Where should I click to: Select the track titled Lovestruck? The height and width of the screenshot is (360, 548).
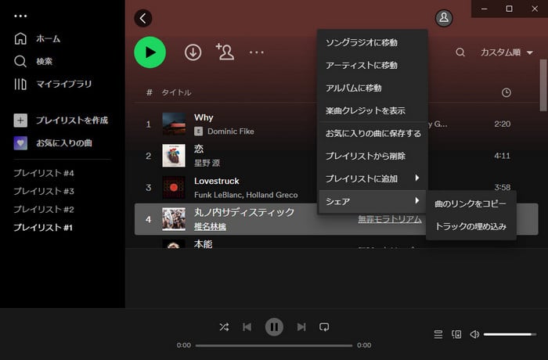point(217,181)
